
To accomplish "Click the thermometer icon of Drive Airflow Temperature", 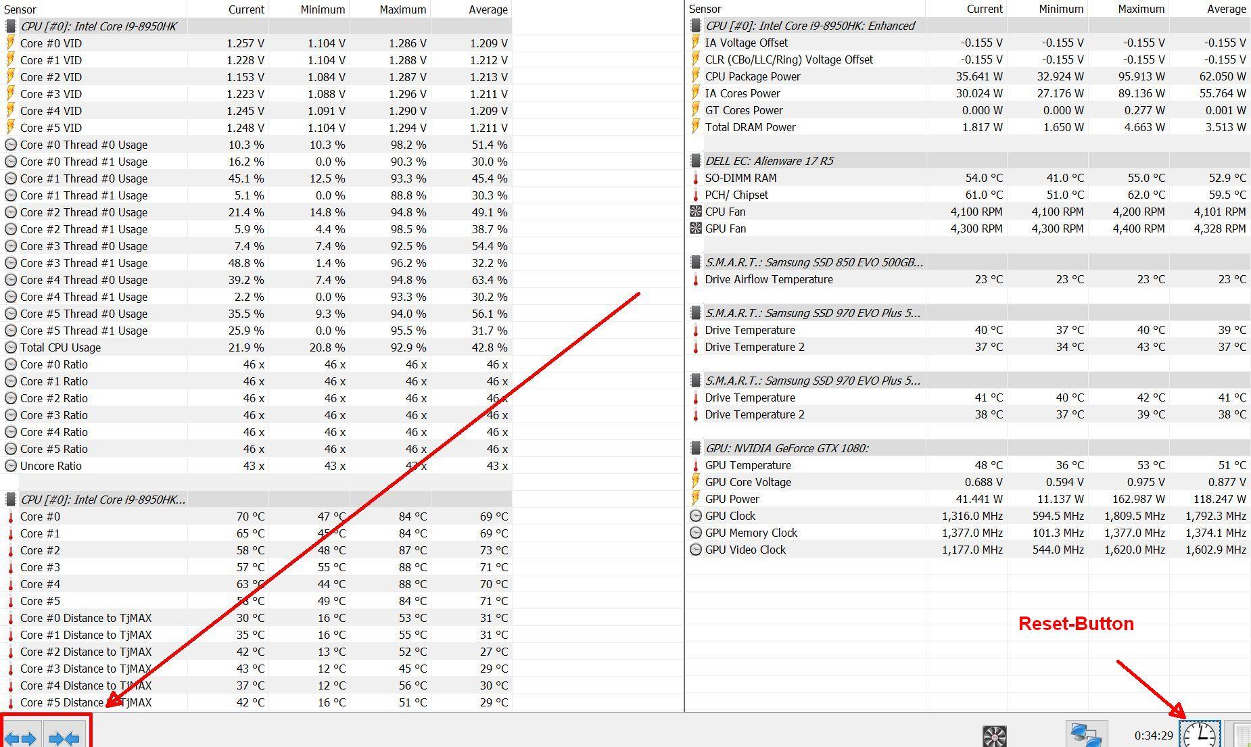I will (695, 279).
